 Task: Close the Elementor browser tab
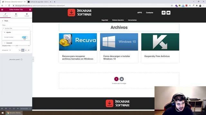click(25, 2)
